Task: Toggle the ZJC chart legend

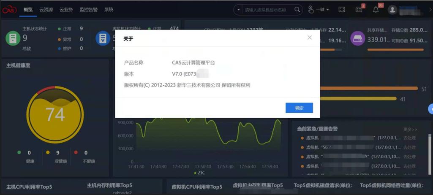Action: [199, 173]
